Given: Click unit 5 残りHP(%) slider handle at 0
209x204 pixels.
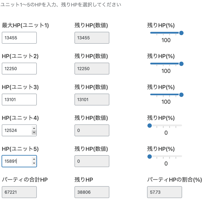Looking at the screenshot, I should tap(150, 157).
